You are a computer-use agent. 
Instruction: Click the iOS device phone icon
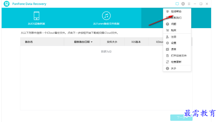[36, 16]
